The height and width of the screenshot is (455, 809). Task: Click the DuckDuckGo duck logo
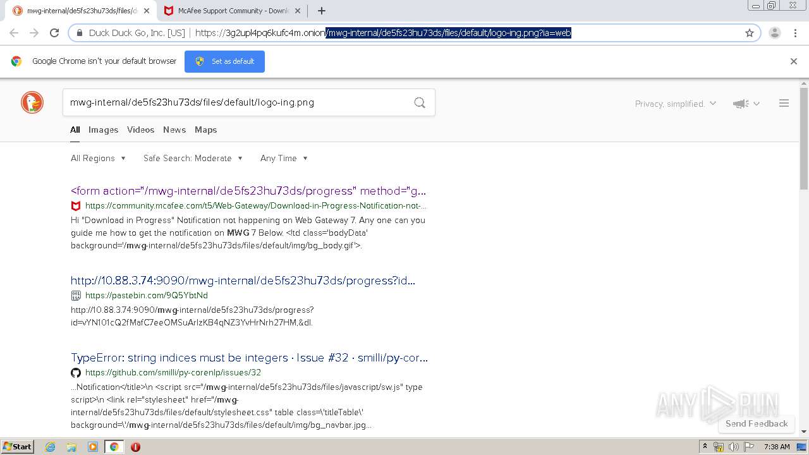[x=32, y=102]
